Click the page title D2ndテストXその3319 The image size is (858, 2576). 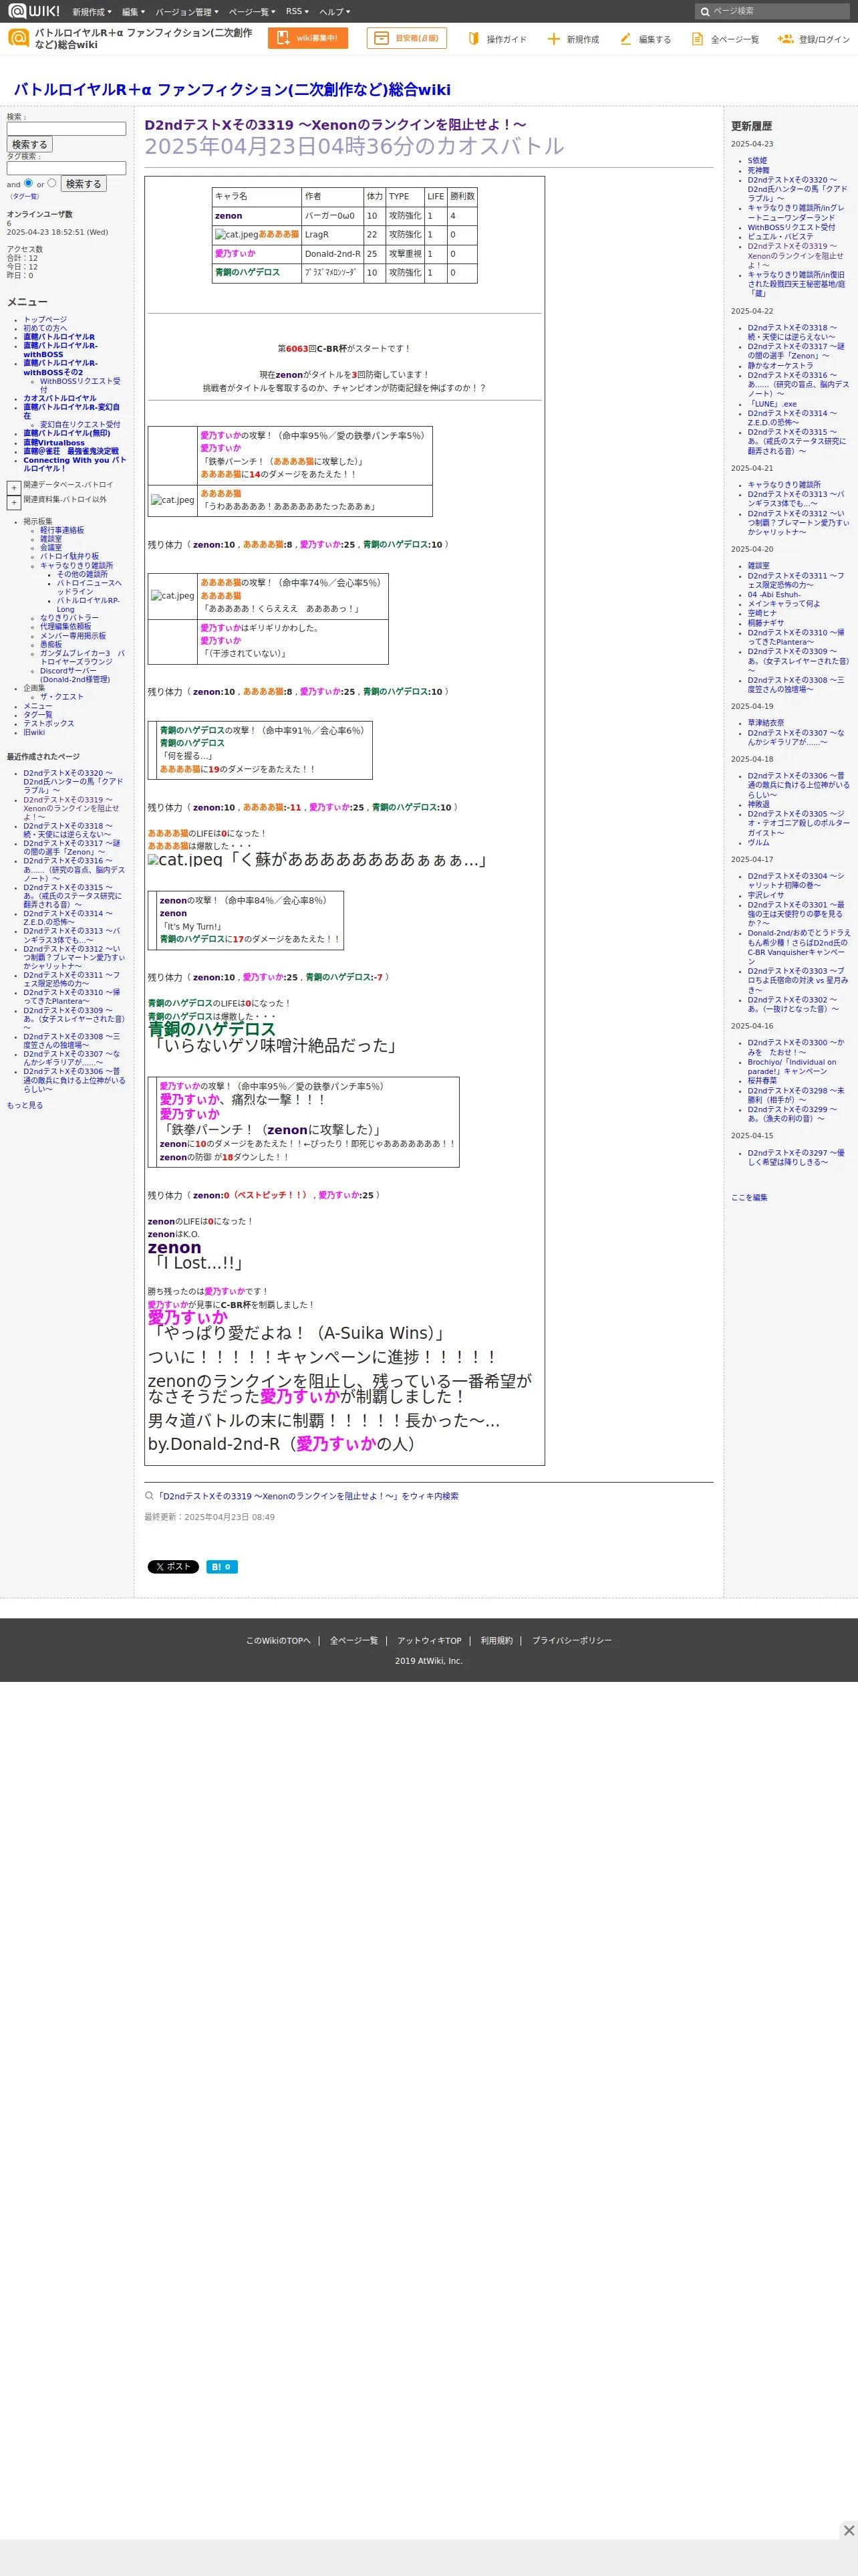[335, 125]
